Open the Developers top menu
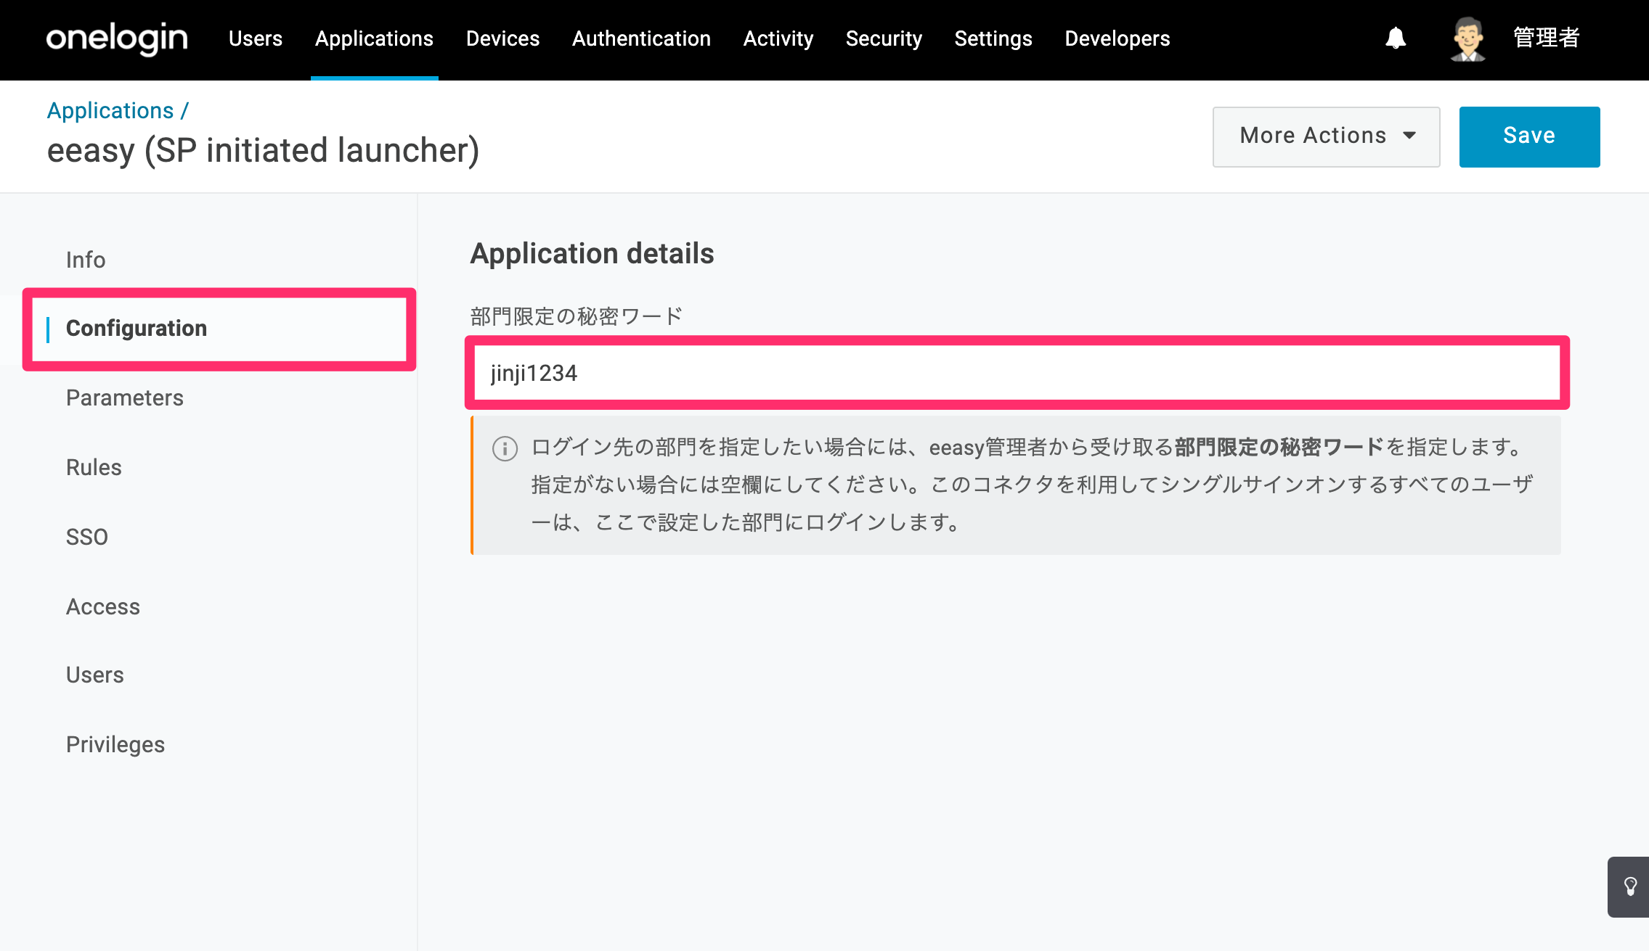This screenshot has width=1649, height=951. 1117,38
